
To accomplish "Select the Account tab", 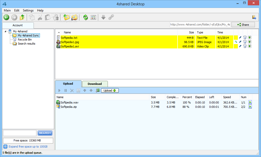I will point(18,25).
